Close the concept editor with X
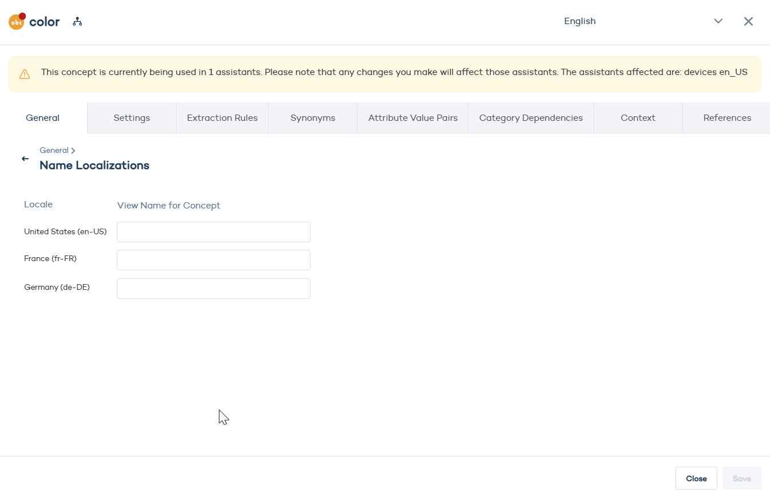Viewport: 770px width, 496px height. (748, 21)
